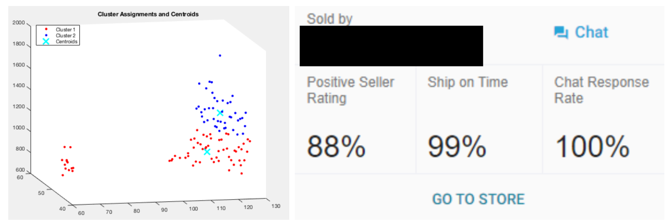Click the 2000 tick label on the vertical axis

[18, 23]
